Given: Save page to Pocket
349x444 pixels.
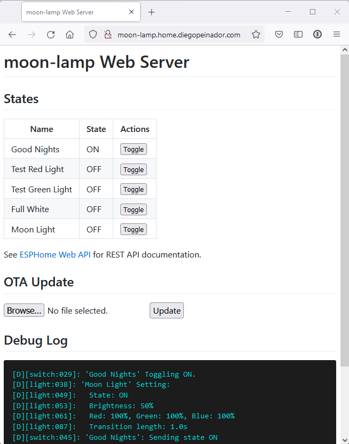Looking at the screenshot, I should pos(278,34).
